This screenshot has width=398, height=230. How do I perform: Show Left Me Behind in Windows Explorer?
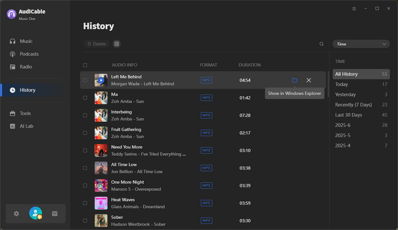pyautogui.click(x=295, y=80)
